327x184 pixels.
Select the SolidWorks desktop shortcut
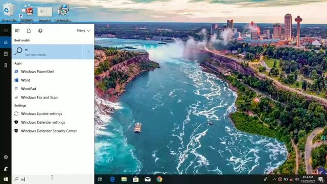point(27,12)
